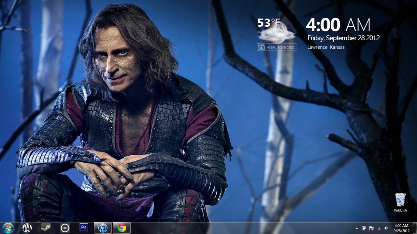Click the volume speaker tray icon
This screenshot has width=417, height=234.
pyautogui.click(x=386, y=228)
